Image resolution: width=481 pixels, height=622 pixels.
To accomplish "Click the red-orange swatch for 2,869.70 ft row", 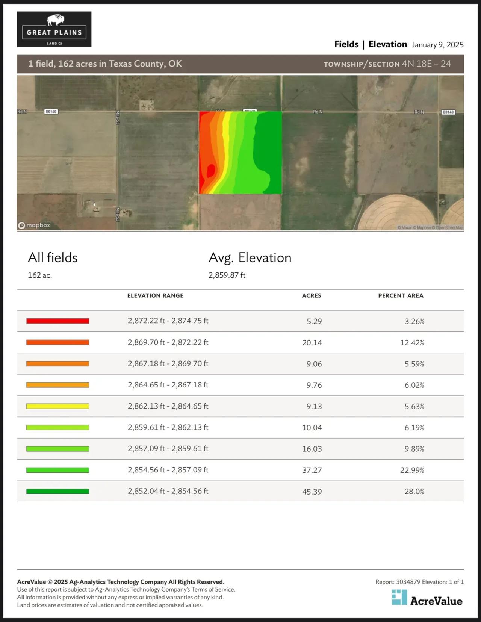I will pyautogui.click(x=58, y=342).
